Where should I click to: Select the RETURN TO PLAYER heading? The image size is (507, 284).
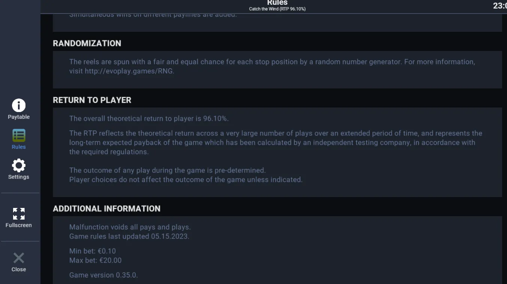(92, 100)
